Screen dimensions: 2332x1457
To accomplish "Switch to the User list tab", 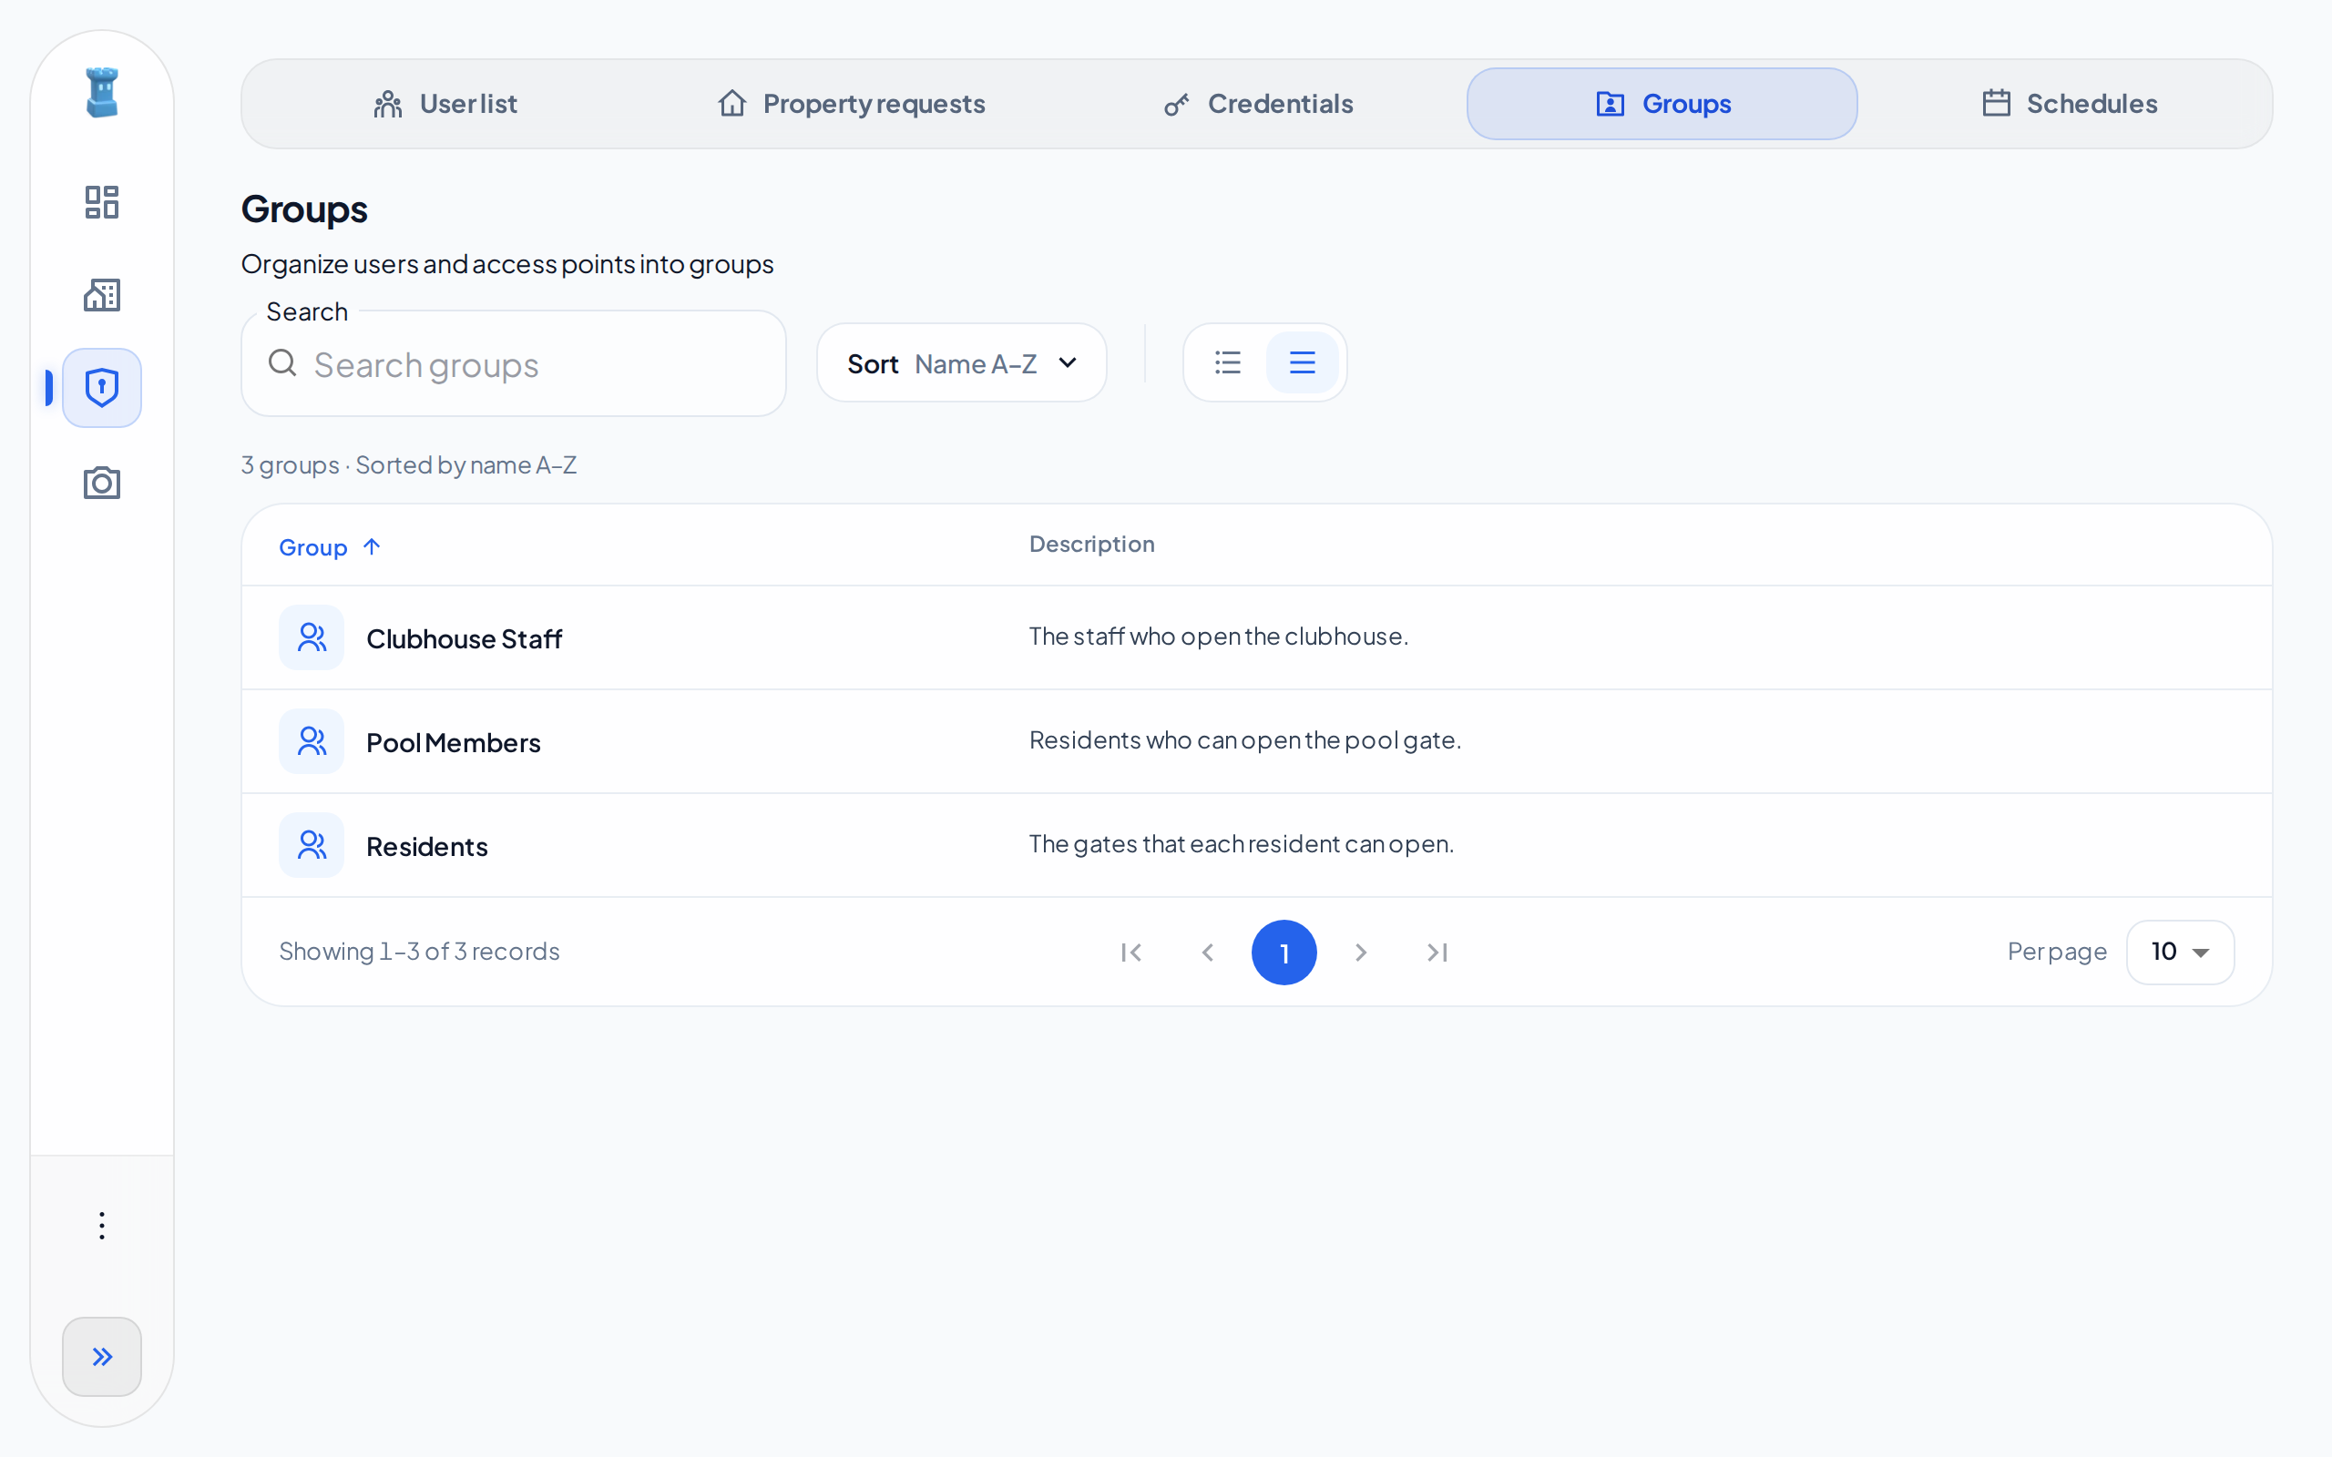I will pyautogui.click(x=445, y=104).
